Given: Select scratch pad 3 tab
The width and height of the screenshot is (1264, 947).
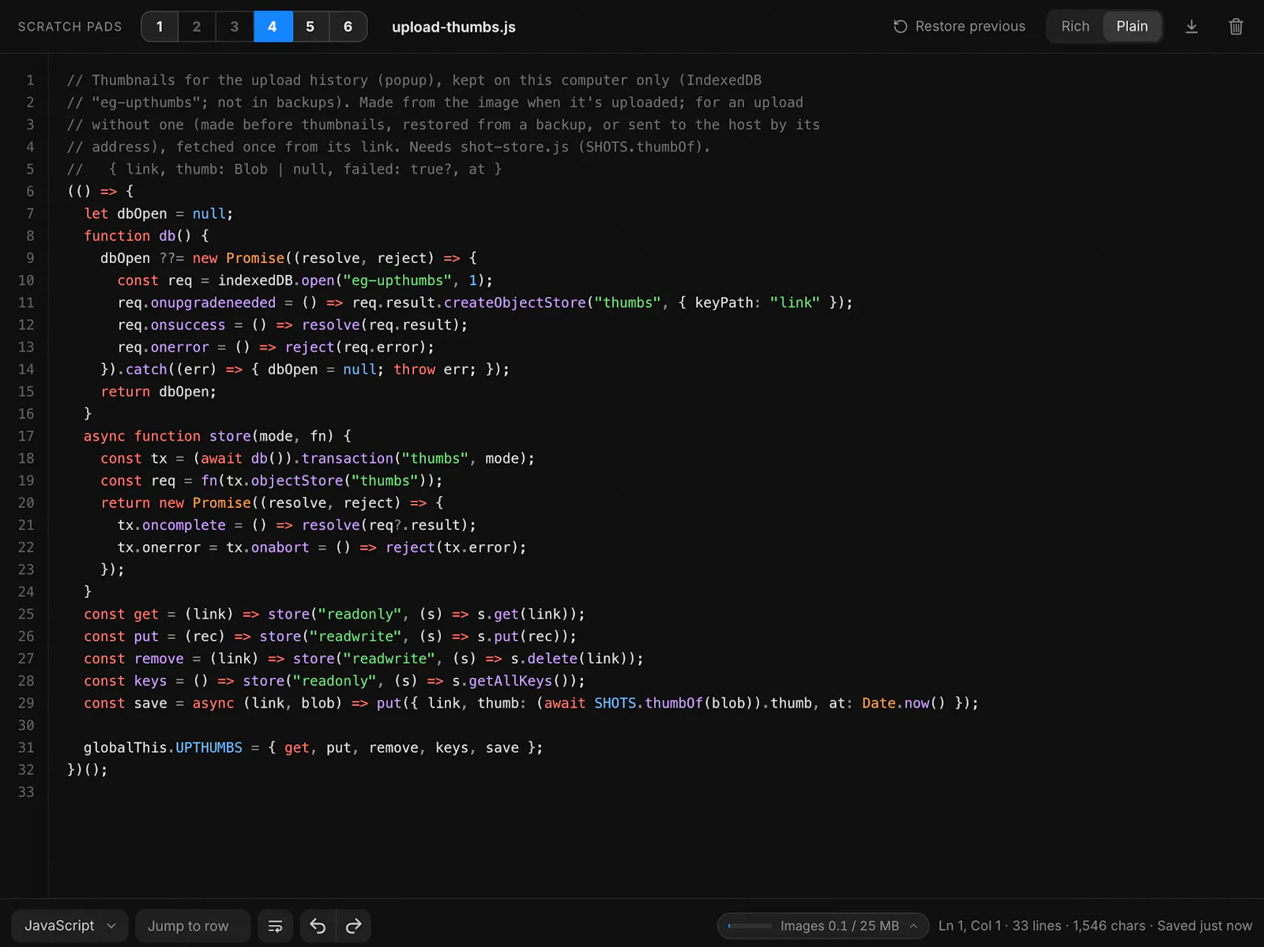Looking at the screenshot, I should pos(235,27).
